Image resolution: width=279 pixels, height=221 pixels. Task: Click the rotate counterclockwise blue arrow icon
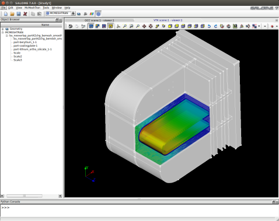coord(209,26)
